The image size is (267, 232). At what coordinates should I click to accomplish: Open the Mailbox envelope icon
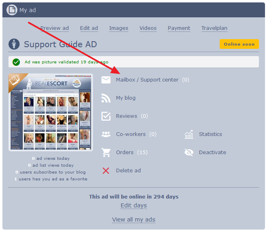point(106,80)
